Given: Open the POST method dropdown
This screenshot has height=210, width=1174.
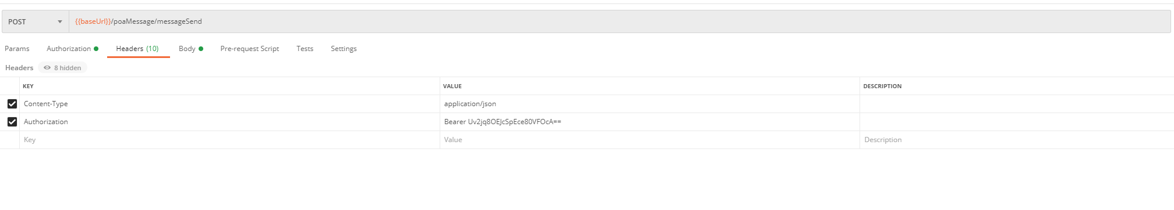Looking at the screenshot, I should (x=36, y=21).
